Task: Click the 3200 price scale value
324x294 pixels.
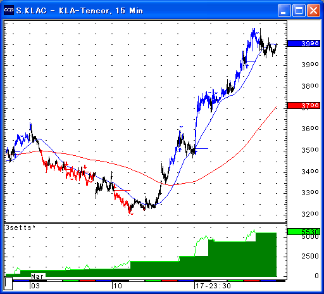Action: [x=310, y=214]
